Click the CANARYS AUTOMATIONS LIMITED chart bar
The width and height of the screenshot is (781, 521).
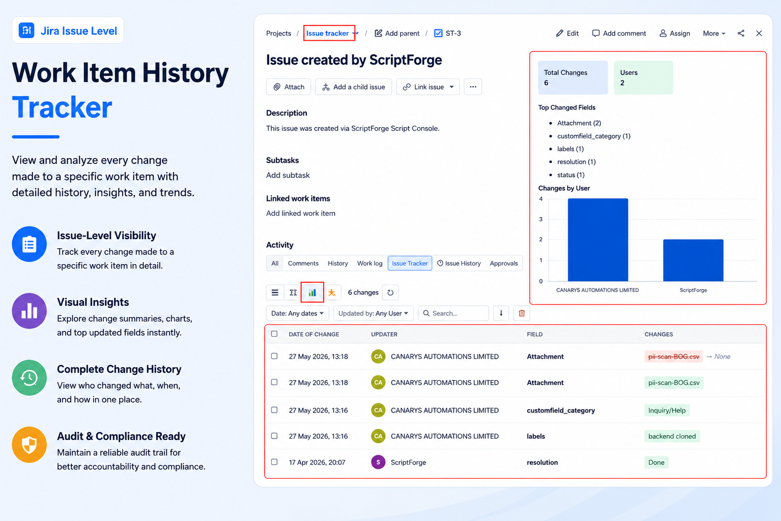[598, 240]
